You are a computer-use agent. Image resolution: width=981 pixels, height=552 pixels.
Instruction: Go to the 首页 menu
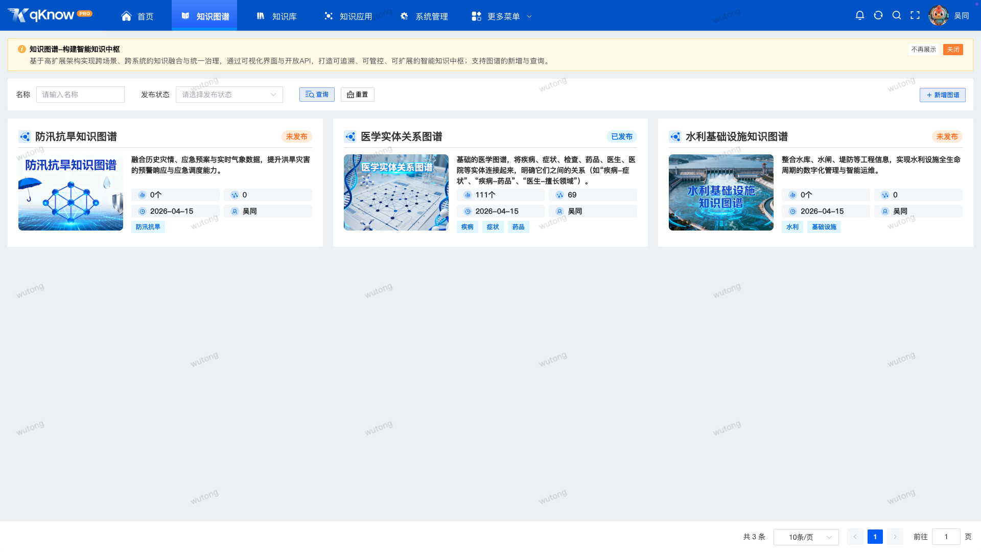[x=137, y=16]
